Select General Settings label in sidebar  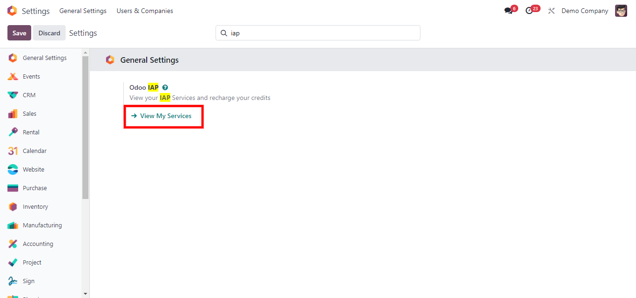(45, 58)
